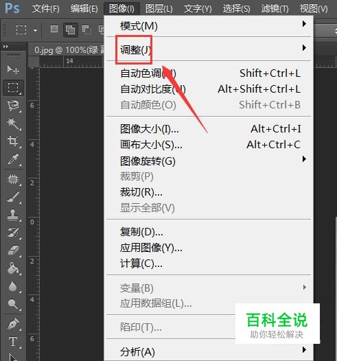337x361 pixels.
Task: Select the Eyedropper tool
Action: pyautogui.click(x=13, y=159)
